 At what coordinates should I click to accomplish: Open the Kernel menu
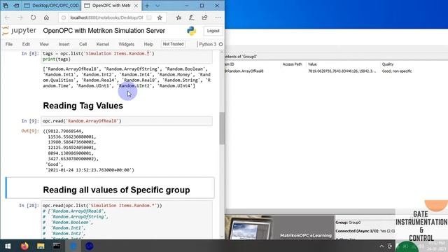tap(103, 44)
